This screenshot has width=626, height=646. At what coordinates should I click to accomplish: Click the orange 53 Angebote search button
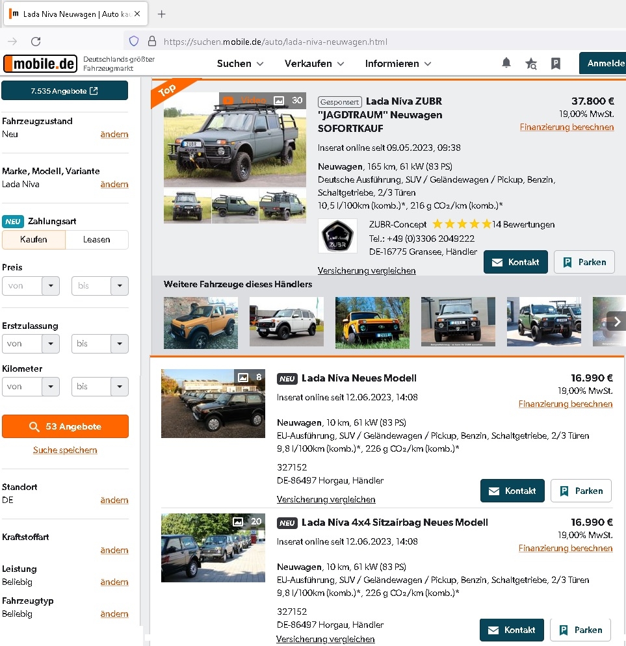(65, 426)
